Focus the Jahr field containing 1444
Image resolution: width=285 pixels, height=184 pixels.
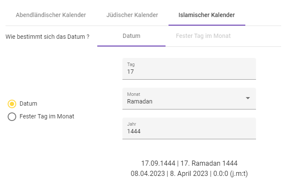click(x=189, y=132)
